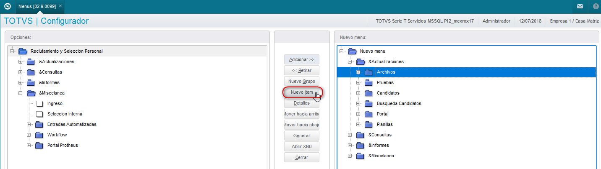Expand &Actualizaciones in the Opciones tree
Viewport: 601px width, 169px height.
point(21,61)
